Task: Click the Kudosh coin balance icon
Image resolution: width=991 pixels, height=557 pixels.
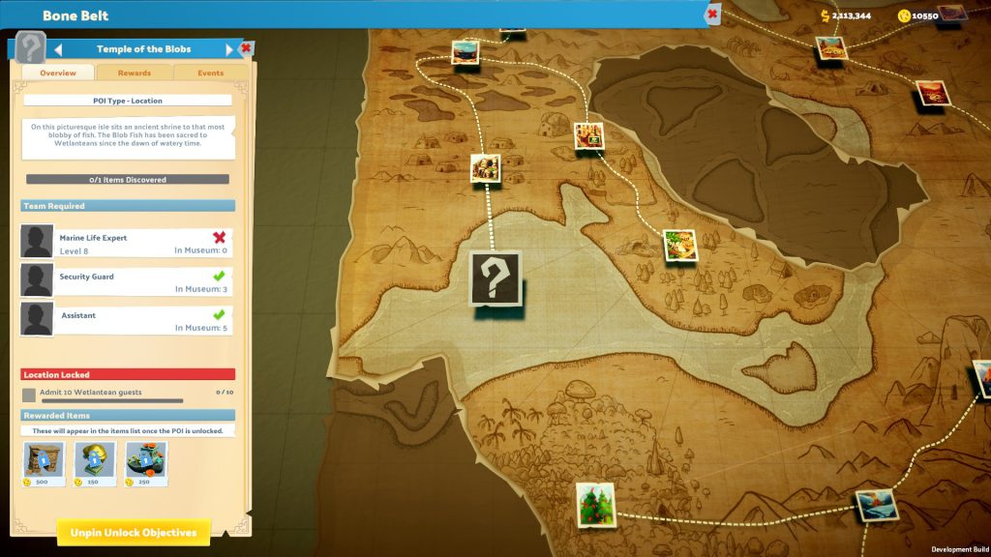Action: pyautogui.click(x=904, y=15)
